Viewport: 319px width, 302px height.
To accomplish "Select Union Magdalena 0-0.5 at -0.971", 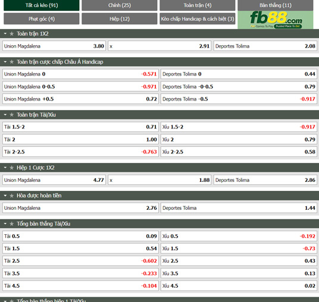I will pyautogui.click(x=80, y=87).
